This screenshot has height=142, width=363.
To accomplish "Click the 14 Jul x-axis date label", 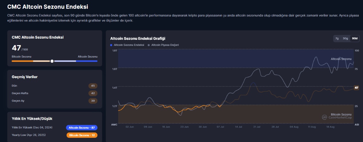I will 238,127.
